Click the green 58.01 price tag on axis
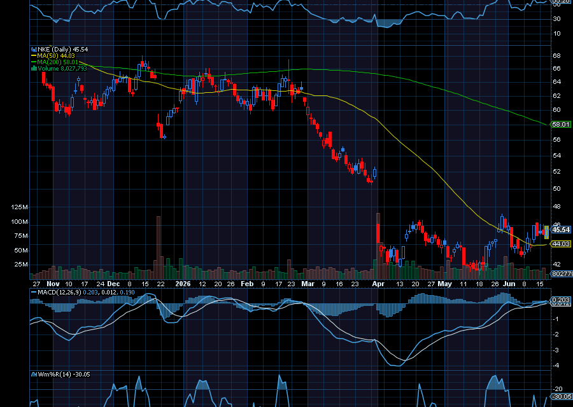 [x=560, y=125]
